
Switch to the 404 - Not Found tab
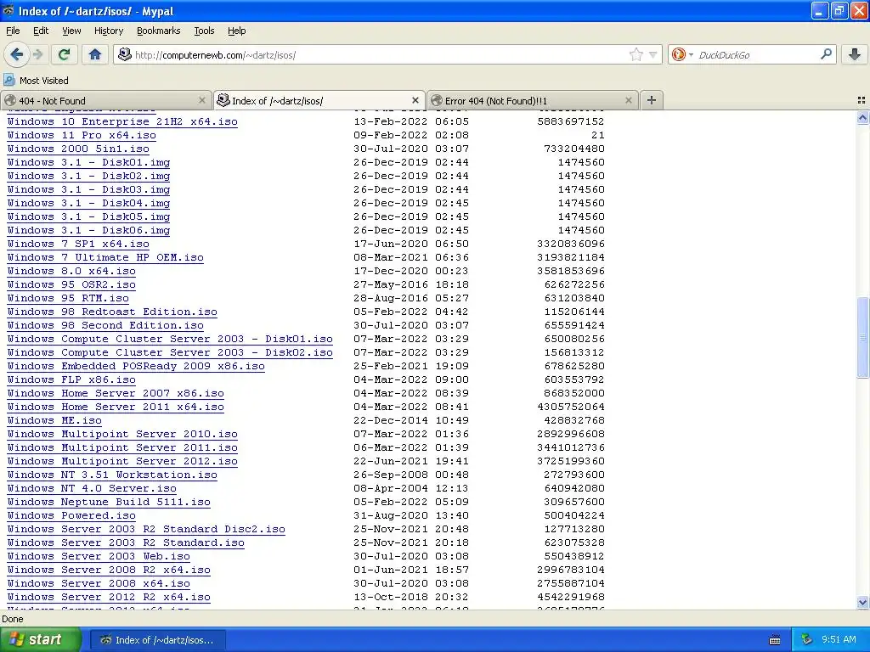pyautogui.click(x=106, y=100)
